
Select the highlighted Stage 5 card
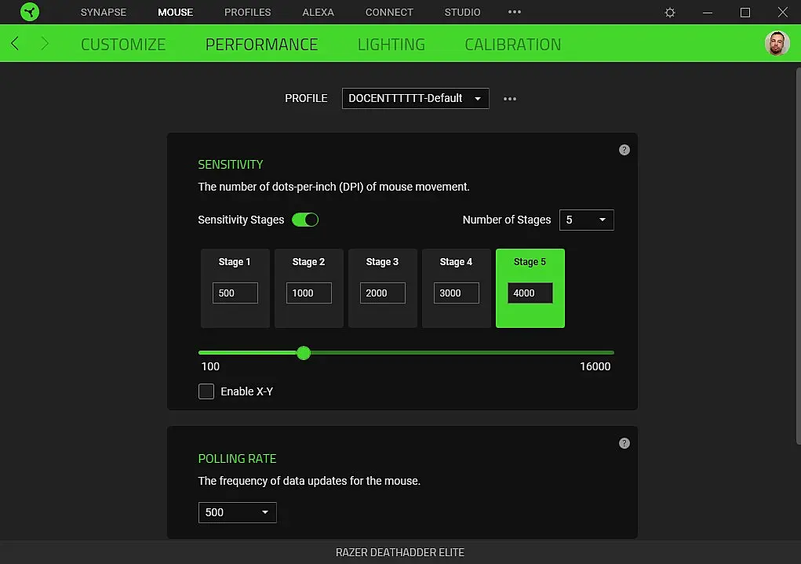(x=530, y=288)
